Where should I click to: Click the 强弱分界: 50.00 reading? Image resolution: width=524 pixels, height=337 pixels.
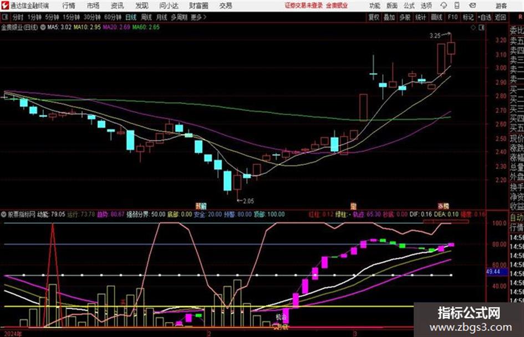[146, 215]
